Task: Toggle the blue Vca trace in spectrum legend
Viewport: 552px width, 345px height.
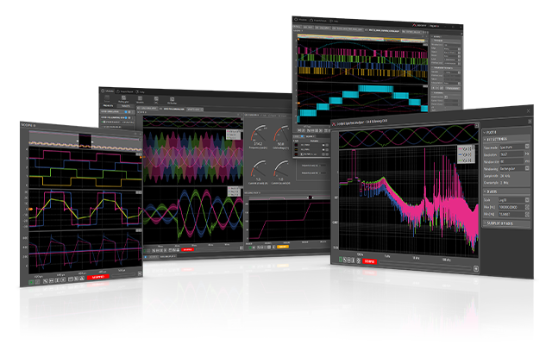Action: pos(464,153)
